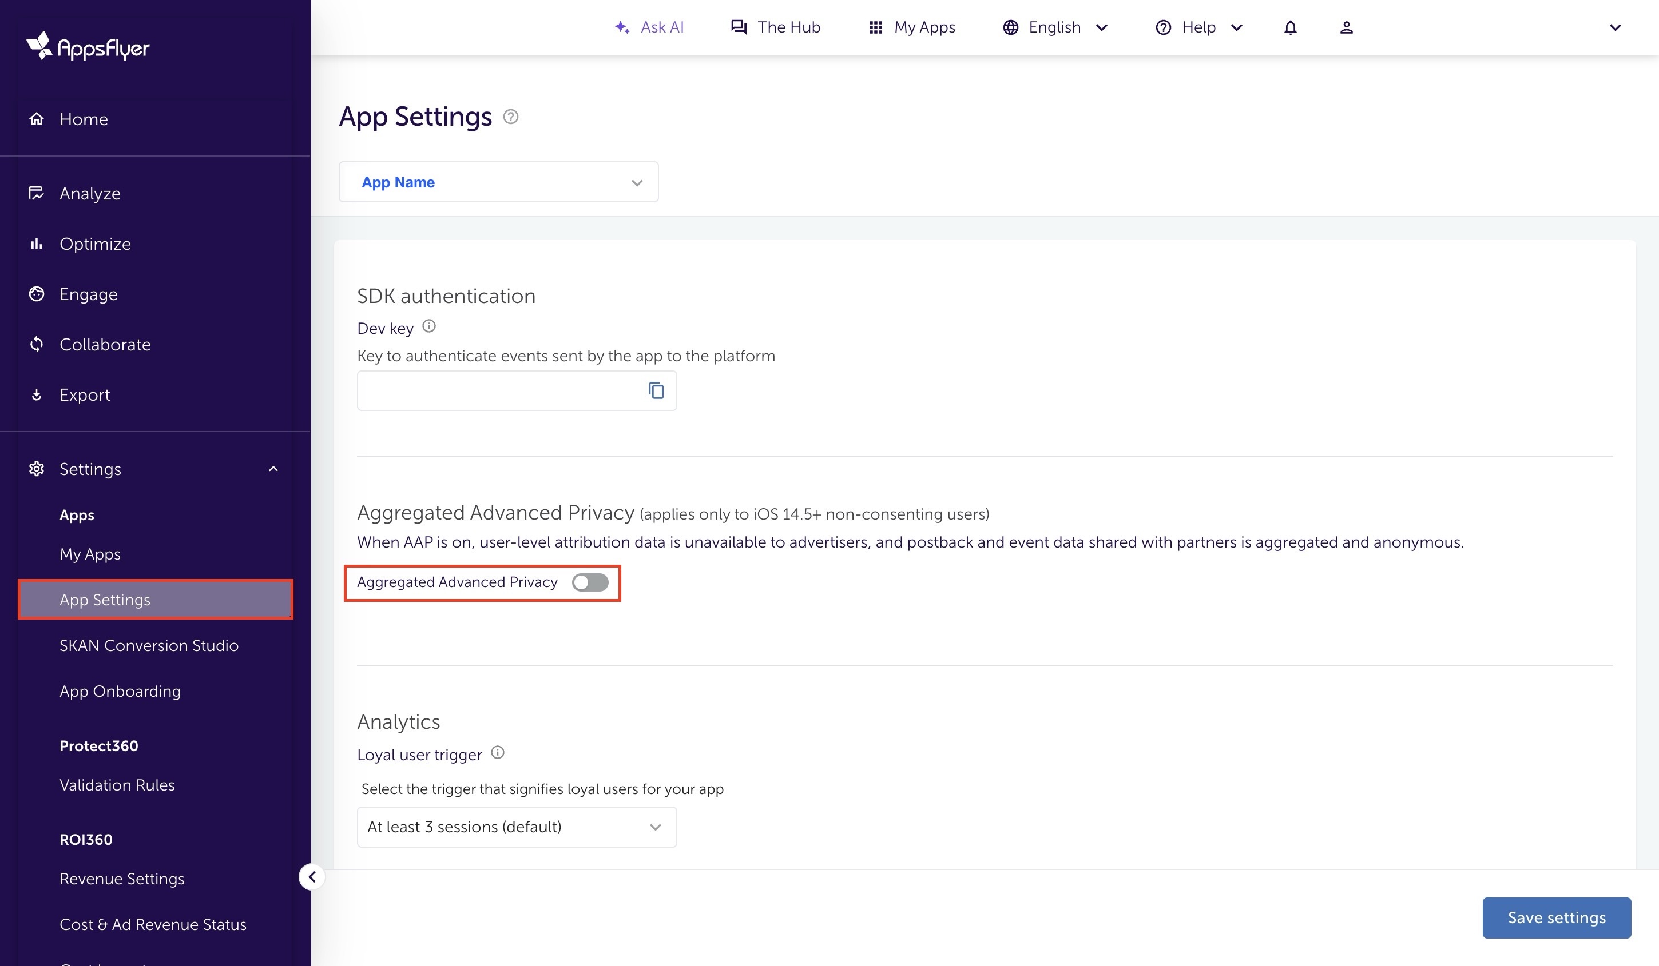Viewport: 1659px width, 966px height.
Task: Open The Hub link
Action: pyautogui.click(x=776, y=27)
